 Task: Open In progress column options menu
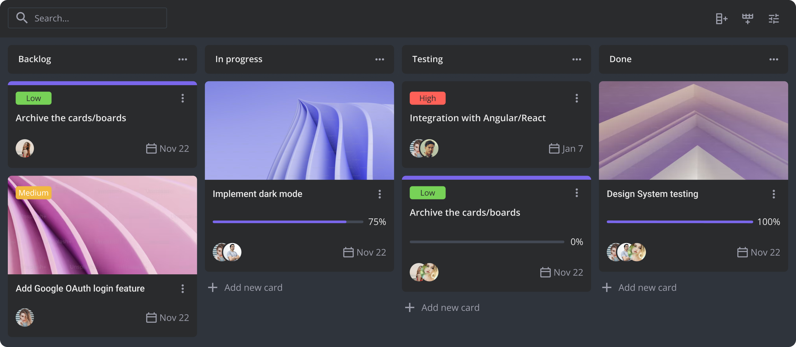[380, 59]
